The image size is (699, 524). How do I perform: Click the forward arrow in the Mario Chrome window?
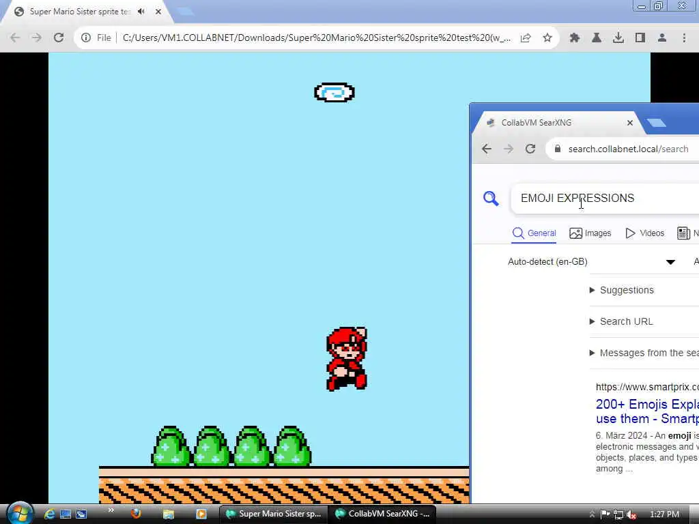[x=37, y=38]
